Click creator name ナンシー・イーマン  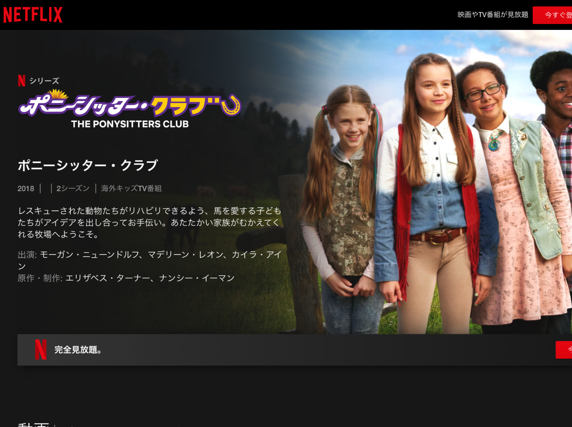(197, 278)
